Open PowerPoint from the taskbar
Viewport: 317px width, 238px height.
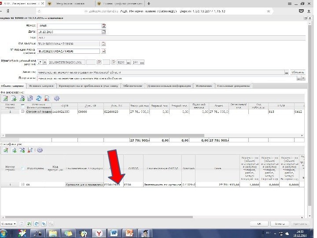pos(129,233)
